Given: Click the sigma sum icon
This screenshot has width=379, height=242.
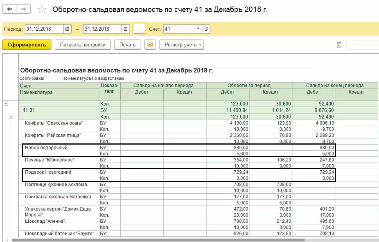Looking at the screenshot, I should 339,45.
